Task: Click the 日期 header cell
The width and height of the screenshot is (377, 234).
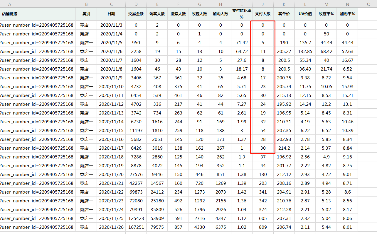Action: 111,14
